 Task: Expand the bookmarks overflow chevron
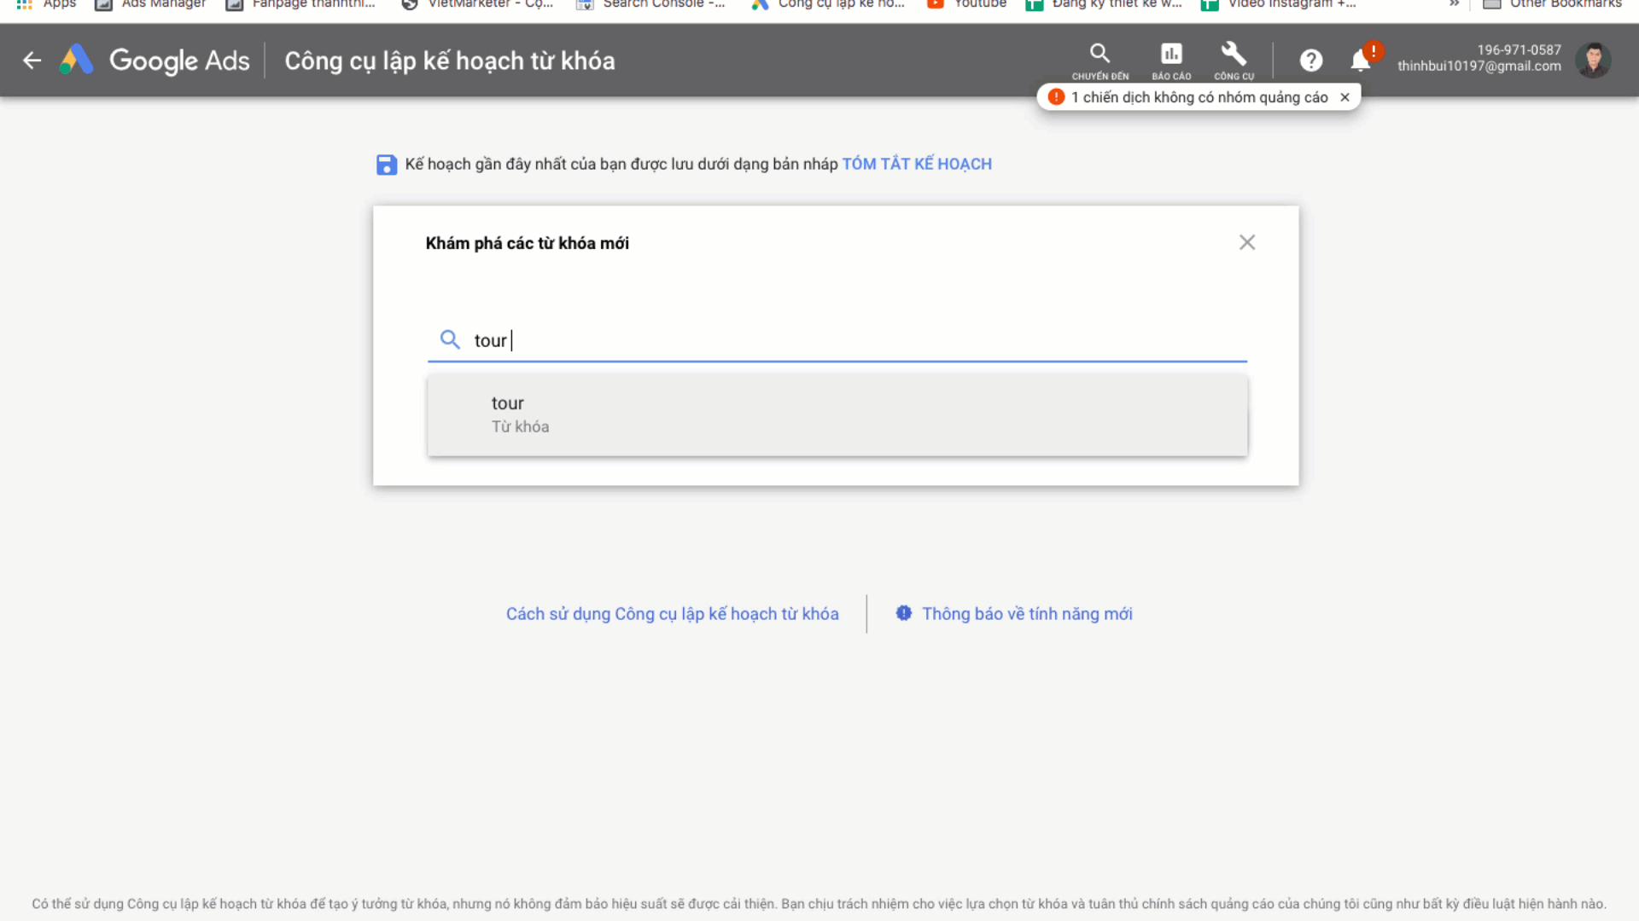(x=1454, y=4)
